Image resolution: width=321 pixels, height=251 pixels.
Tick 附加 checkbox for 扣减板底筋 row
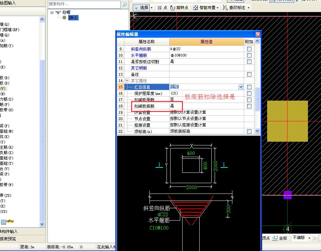point(249,106)
